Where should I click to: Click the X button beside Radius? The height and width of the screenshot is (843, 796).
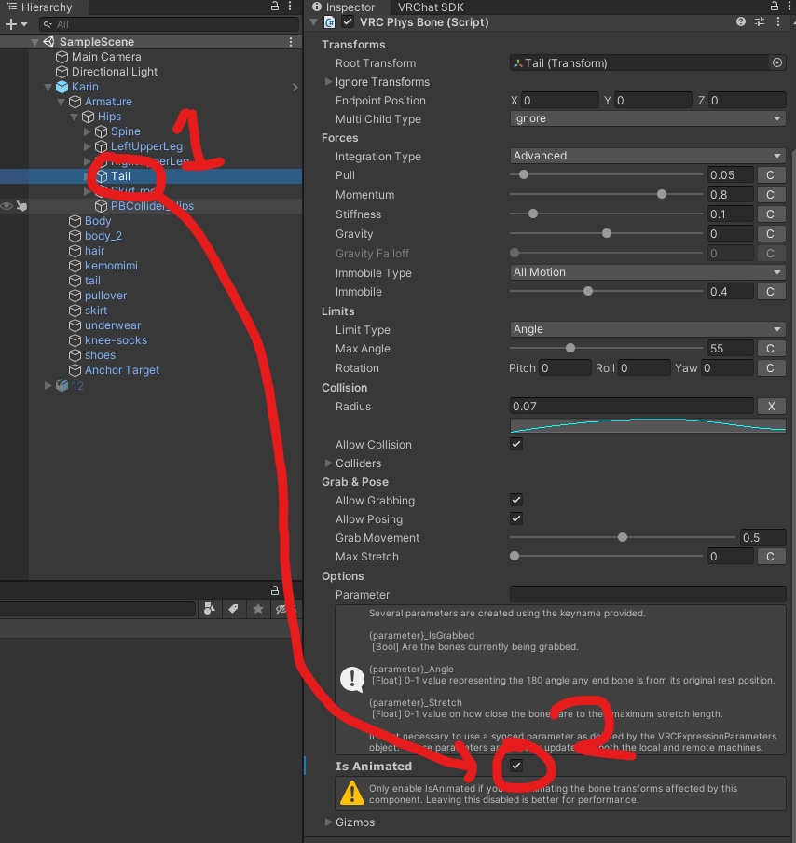tap(771, 406)
